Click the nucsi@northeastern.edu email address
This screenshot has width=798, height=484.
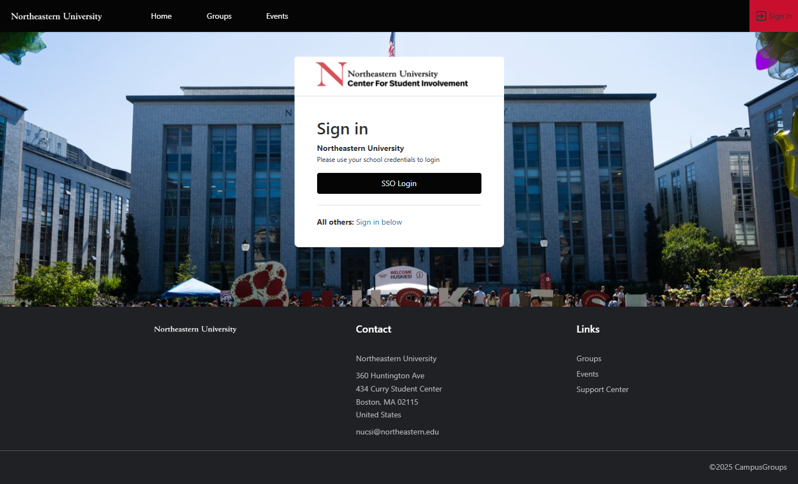398,432
